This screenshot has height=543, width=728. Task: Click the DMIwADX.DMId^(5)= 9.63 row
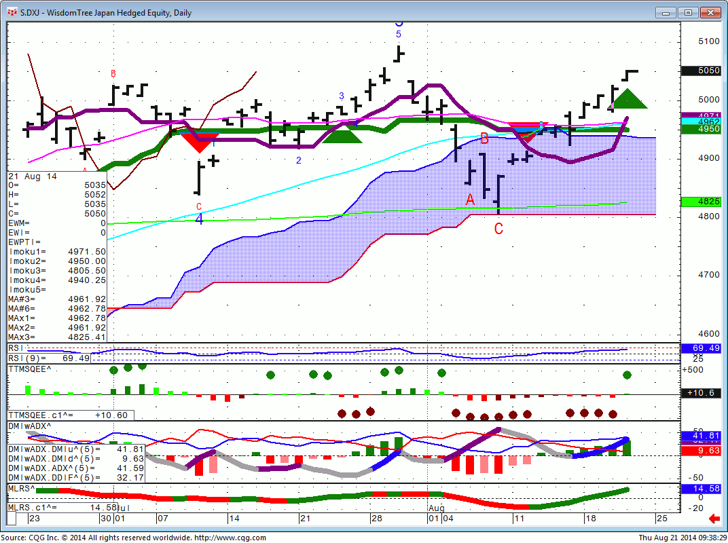pyautogui.click(x=76, y=459)
